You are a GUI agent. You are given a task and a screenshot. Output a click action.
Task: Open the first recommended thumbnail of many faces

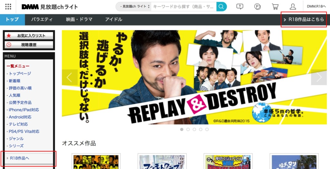click(96, 162)
